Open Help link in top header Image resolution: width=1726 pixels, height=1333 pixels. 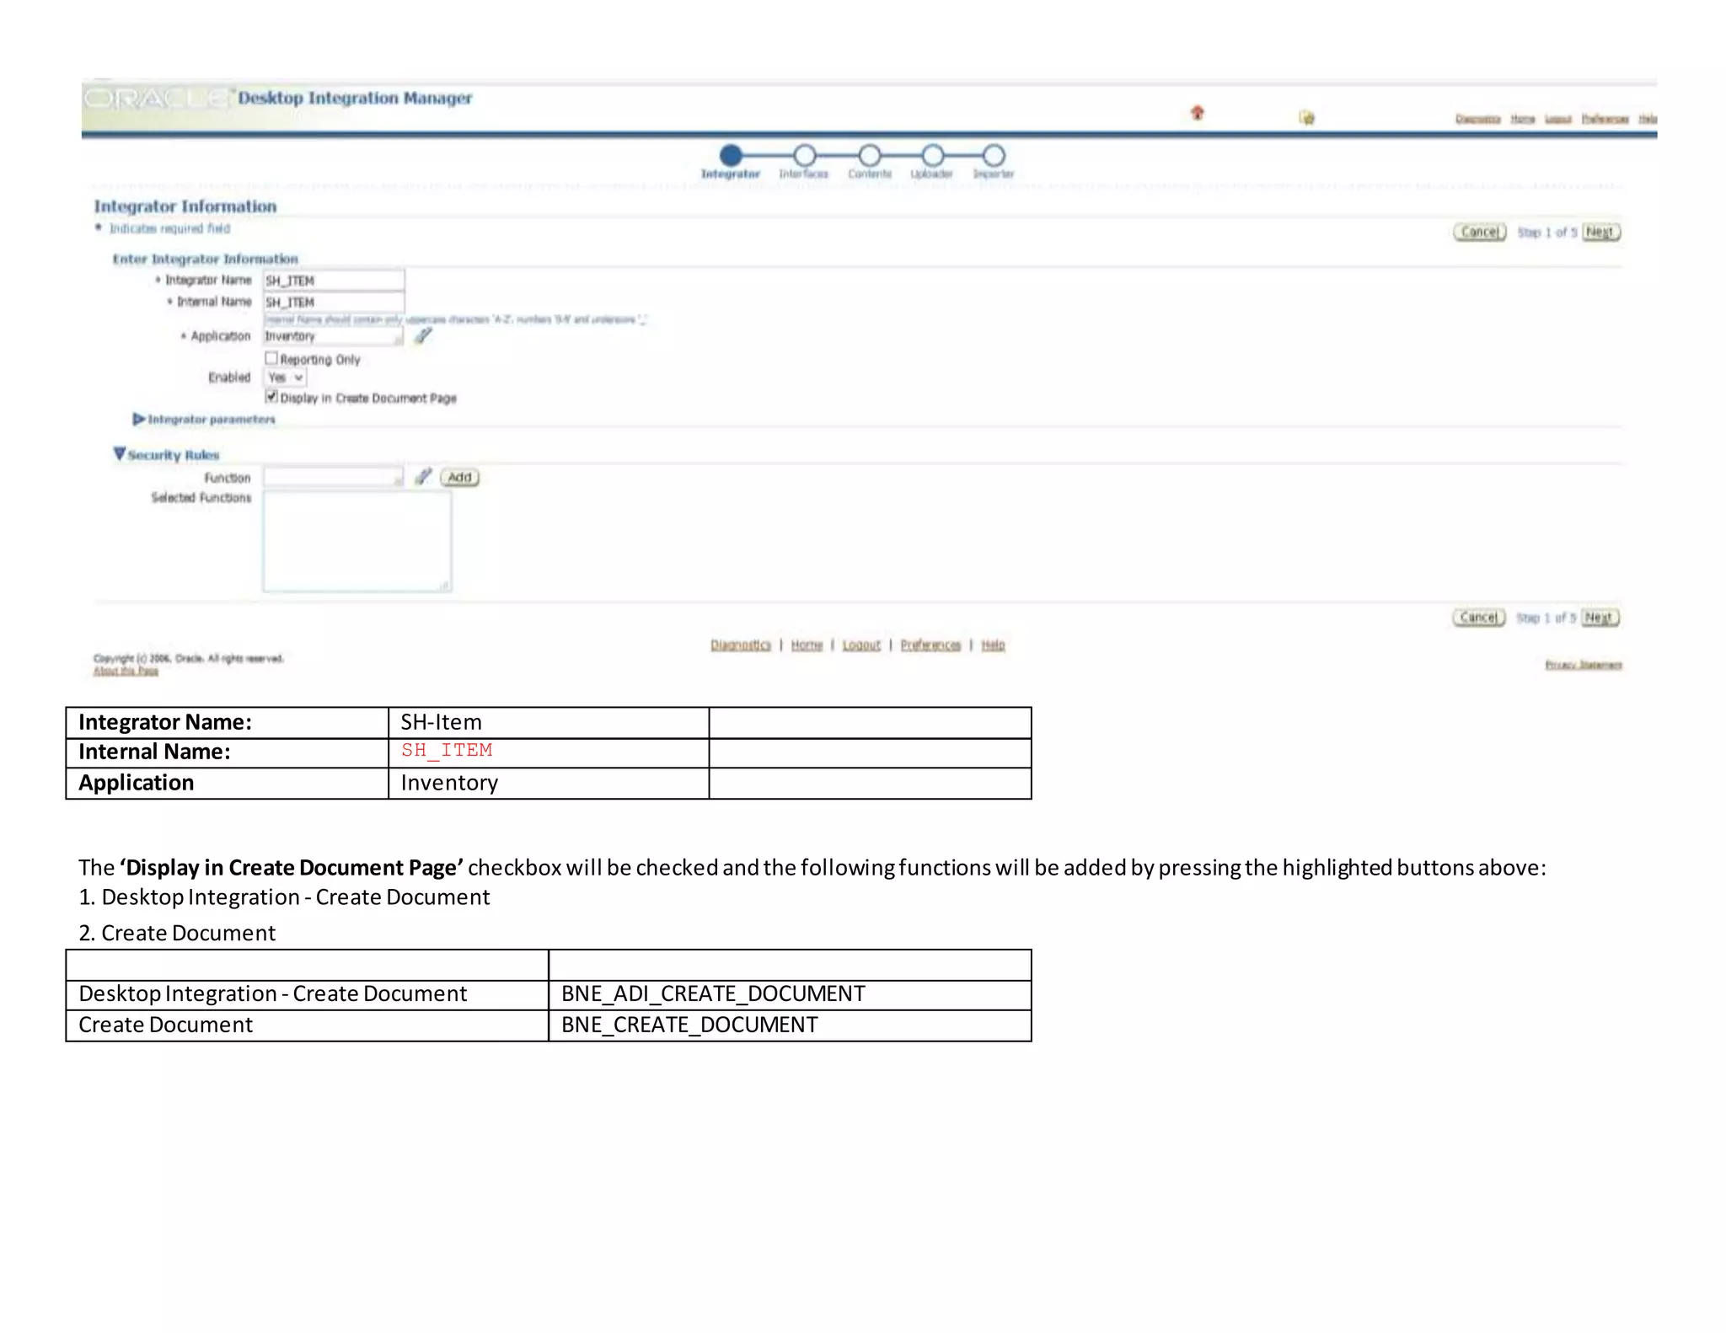[x=1648, y=119]
